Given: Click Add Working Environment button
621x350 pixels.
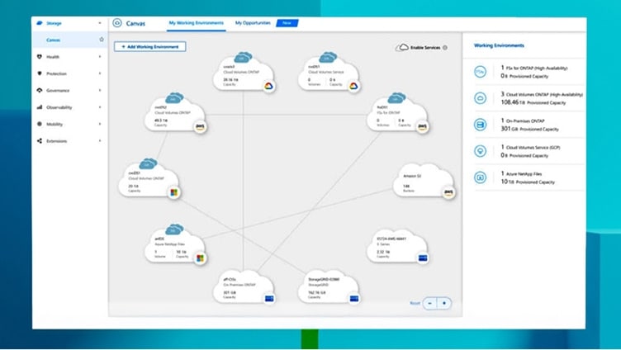Looking at the screenshot, I should click(150, 47).
